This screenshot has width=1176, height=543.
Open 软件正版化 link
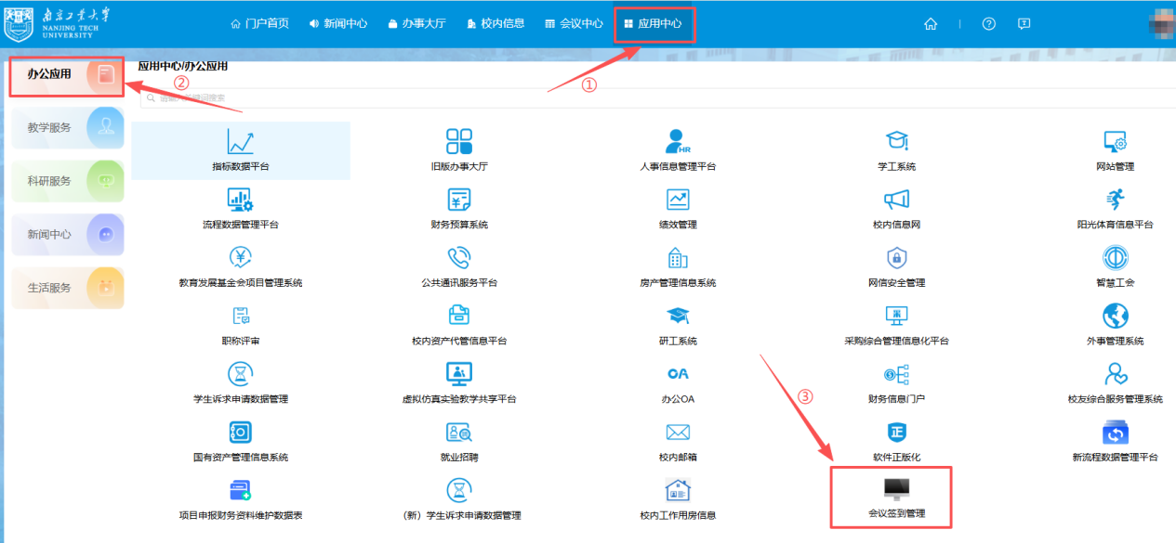click(x=896, y=457)
